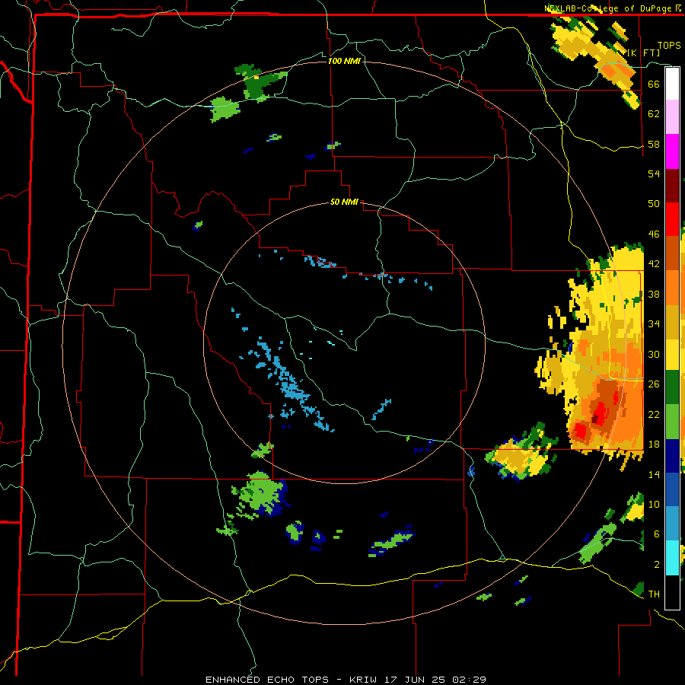Click the '34' legend value

tap(654, 324)
